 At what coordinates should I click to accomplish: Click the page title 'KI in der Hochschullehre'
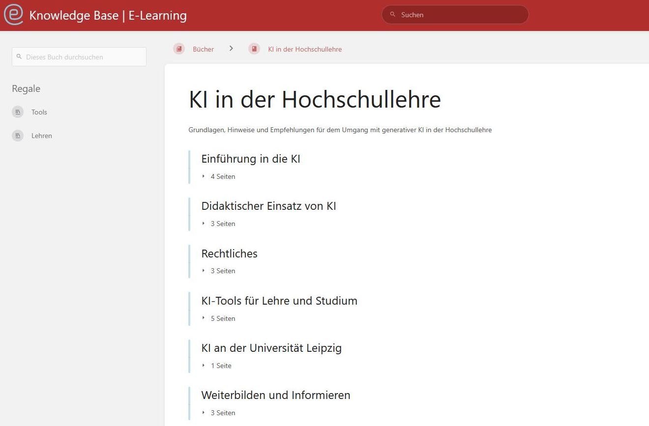[315, 99]
